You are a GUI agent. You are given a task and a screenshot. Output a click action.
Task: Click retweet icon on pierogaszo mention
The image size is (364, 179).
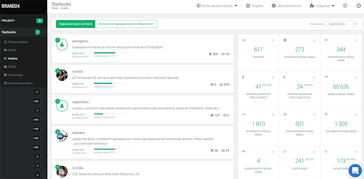[223, 54]
